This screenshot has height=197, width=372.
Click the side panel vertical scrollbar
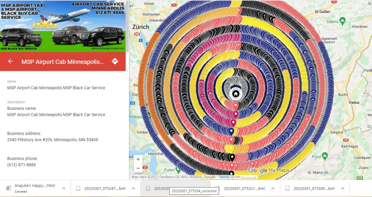[127, 26]
